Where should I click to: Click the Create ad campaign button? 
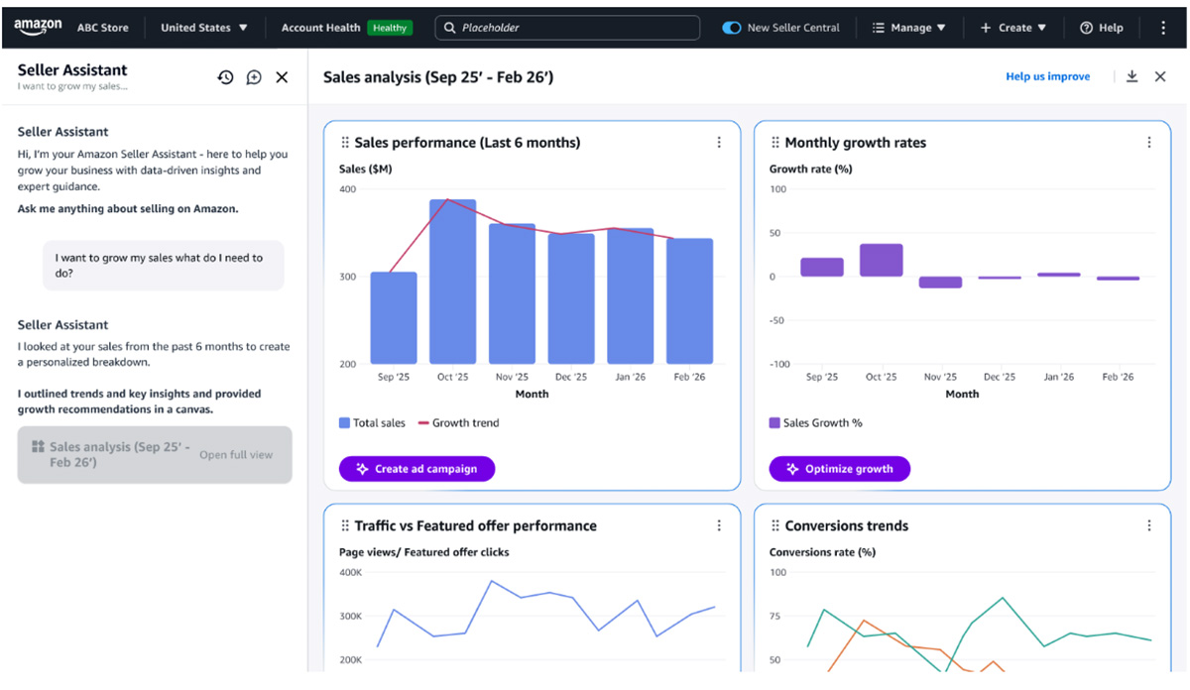(416, 469)
